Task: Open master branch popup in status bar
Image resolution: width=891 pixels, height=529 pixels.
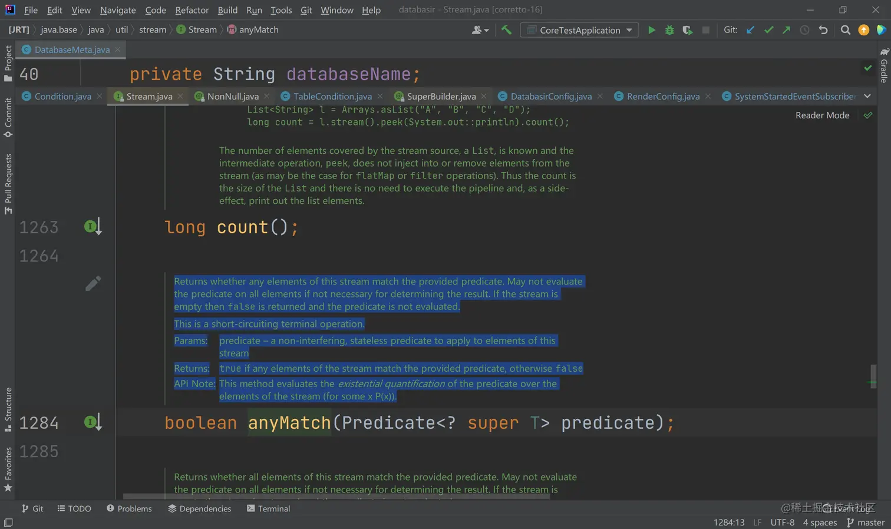Action: 866,523
